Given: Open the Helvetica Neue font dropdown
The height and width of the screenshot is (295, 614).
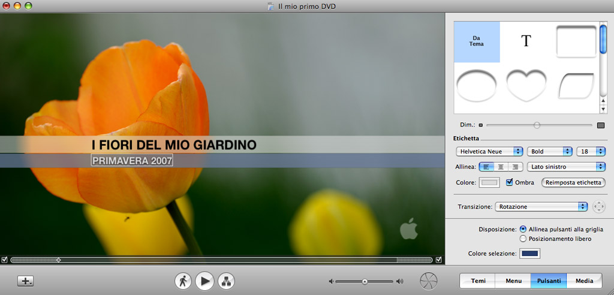Looking at the screenshot, I should point(489,152).
